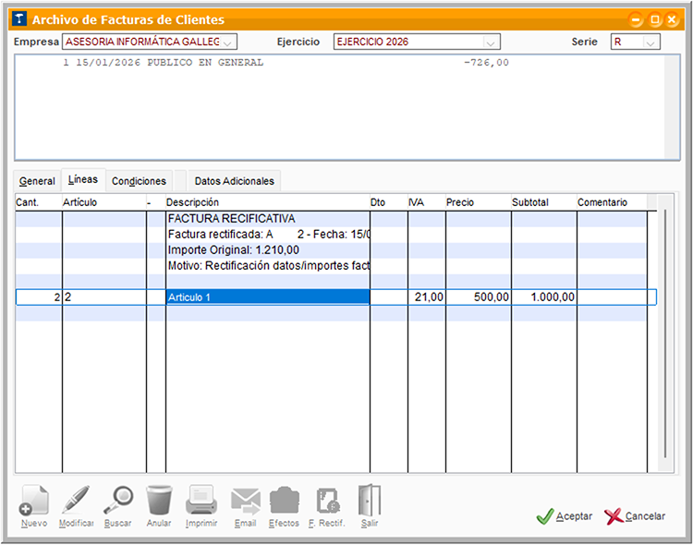Click the Dto column header
The image size is (693, 545).
click(389, 202)
